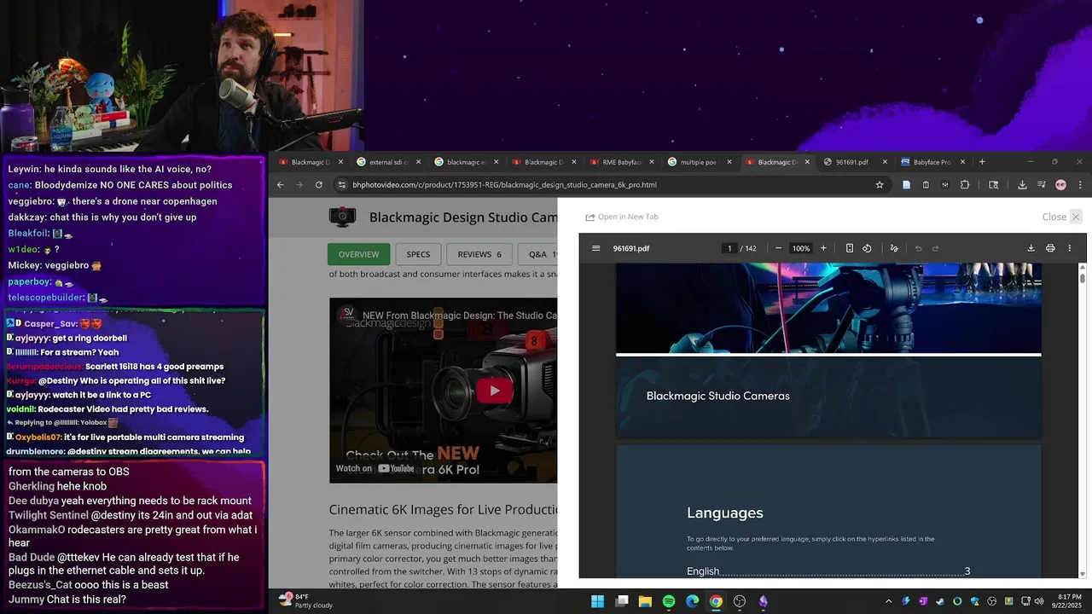Open the Chrome downloads icon

[x=1022, y=184]
